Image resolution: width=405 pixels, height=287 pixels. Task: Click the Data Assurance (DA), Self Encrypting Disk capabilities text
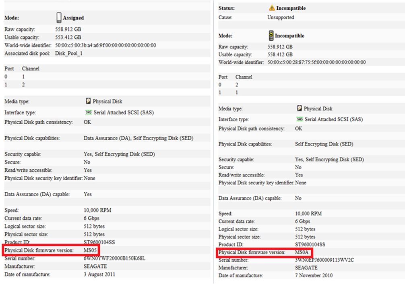point(138,138)
